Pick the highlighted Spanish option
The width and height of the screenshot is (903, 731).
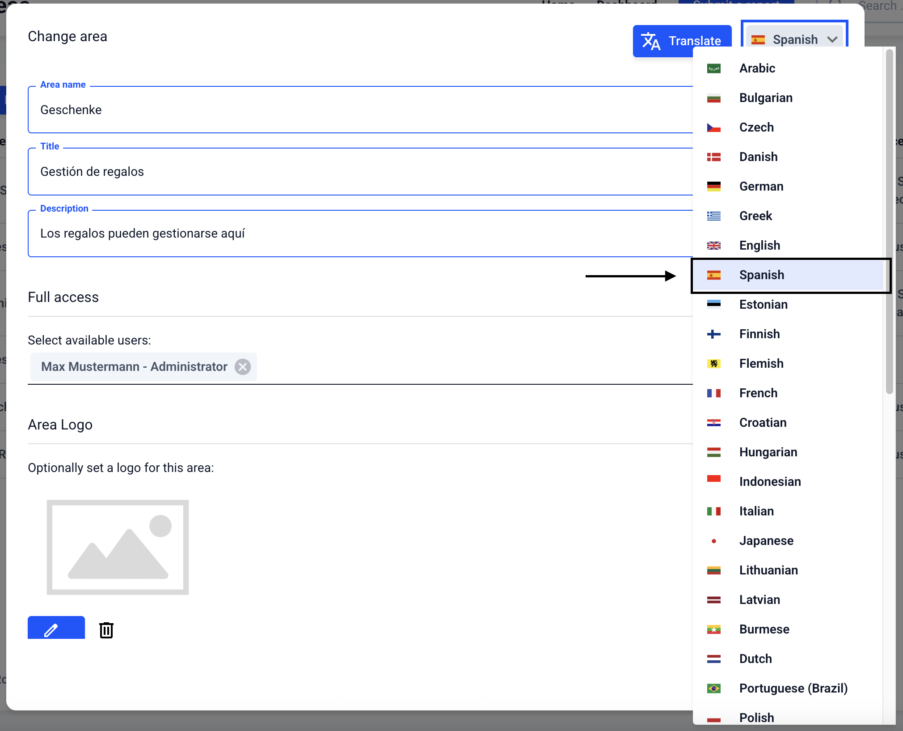click(761, 275)
